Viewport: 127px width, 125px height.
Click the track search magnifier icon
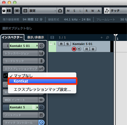pos(107,38)
